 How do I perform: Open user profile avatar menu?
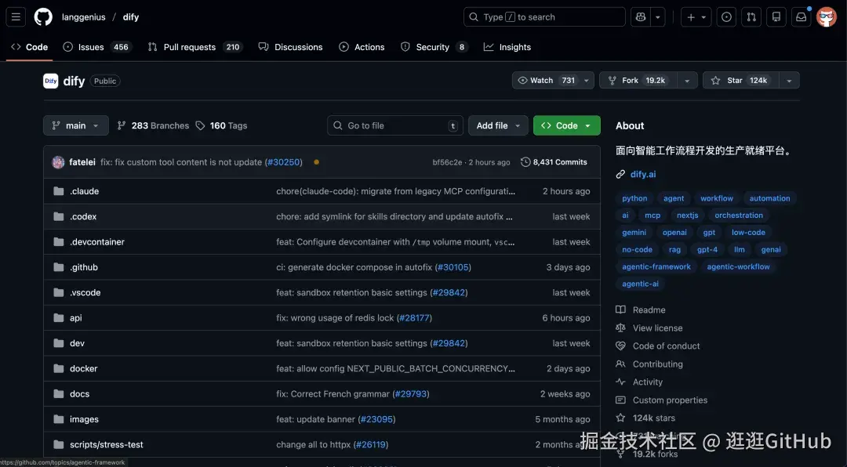click(827, 16)
